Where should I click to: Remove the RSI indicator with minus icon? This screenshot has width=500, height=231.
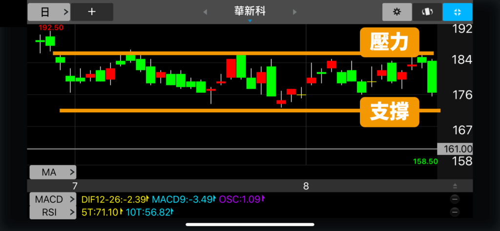tap(455, 212)
